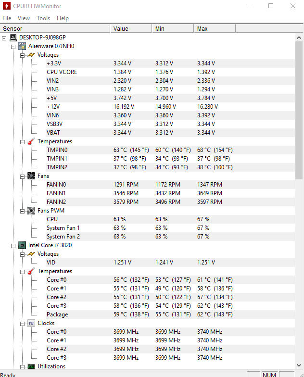Open the Tools menu
This screenshot has width=304, height=377.
click(x=43, y=18)
